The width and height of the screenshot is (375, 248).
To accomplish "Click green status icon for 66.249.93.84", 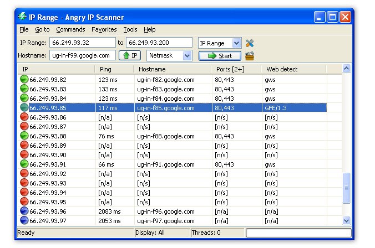I will (x=24, y=98).
